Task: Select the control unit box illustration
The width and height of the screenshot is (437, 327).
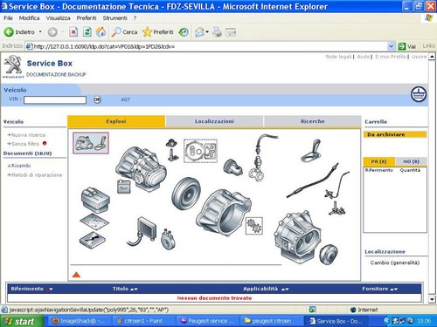Action: pyautogui.click(x=95, y=199)
